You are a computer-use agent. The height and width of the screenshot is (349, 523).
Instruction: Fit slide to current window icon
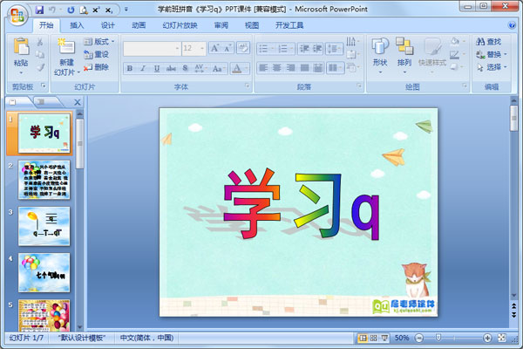(502, 338)
